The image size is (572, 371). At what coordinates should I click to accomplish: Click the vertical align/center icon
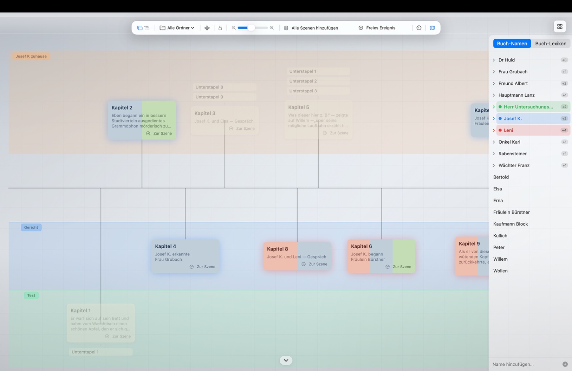tap(207, 28)
